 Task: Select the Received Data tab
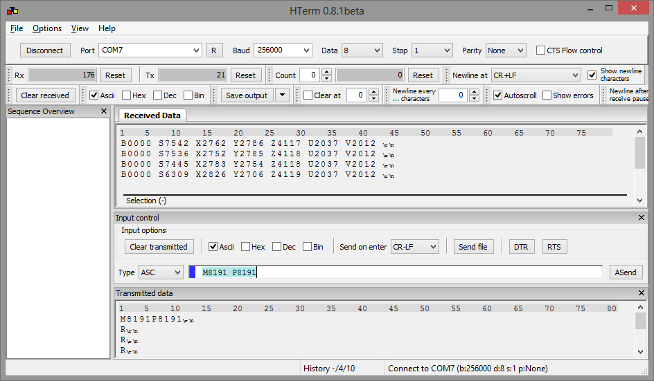(152, 115)
